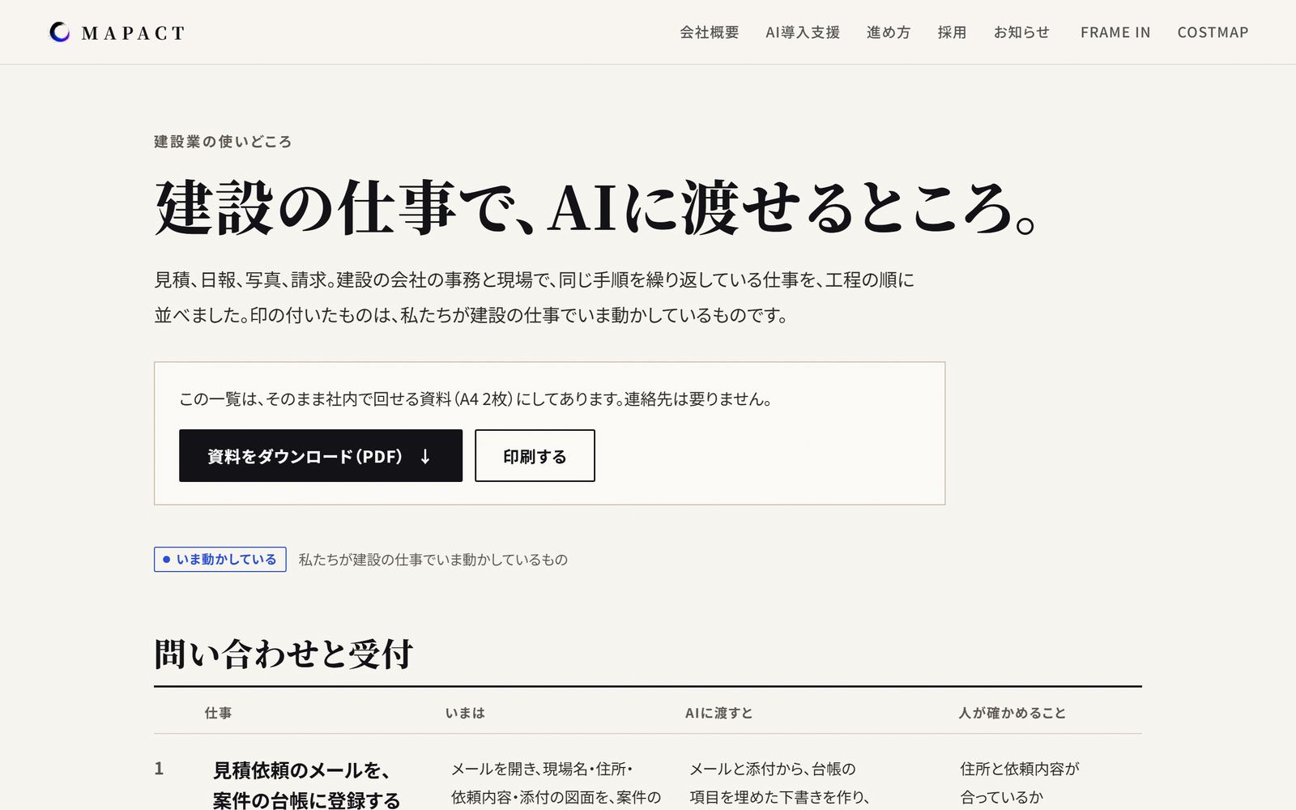
Task: Open the 進め方 navigation link
Action: [x=889, y=32]
